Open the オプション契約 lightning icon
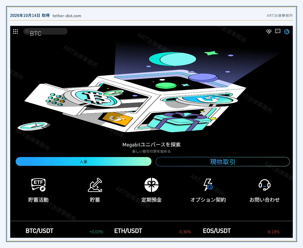This screenshot has height=248, width=303. pyautogui.click(x=208, y=185)
